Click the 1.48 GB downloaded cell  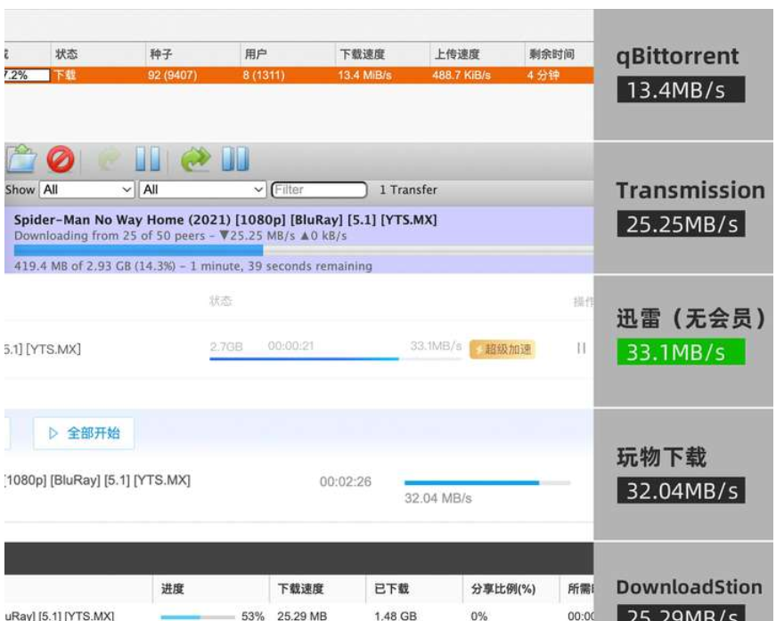point(396,616)
